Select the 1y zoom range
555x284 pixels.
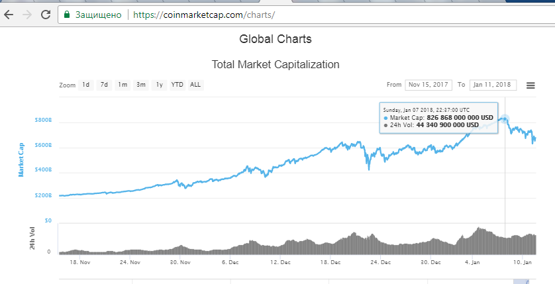pos(160,85)
